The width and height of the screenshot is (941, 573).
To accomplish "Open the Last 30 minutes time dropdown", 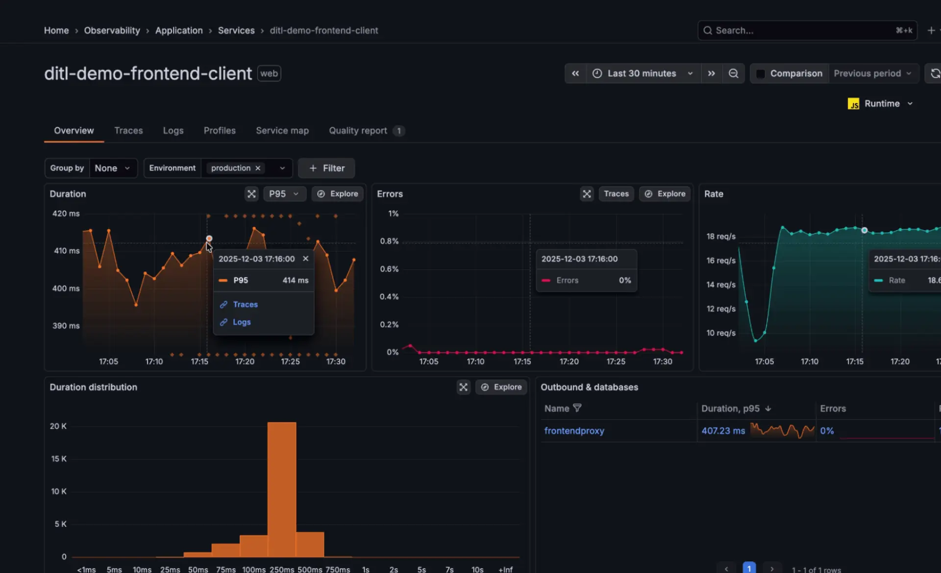I will coord(644,73).
